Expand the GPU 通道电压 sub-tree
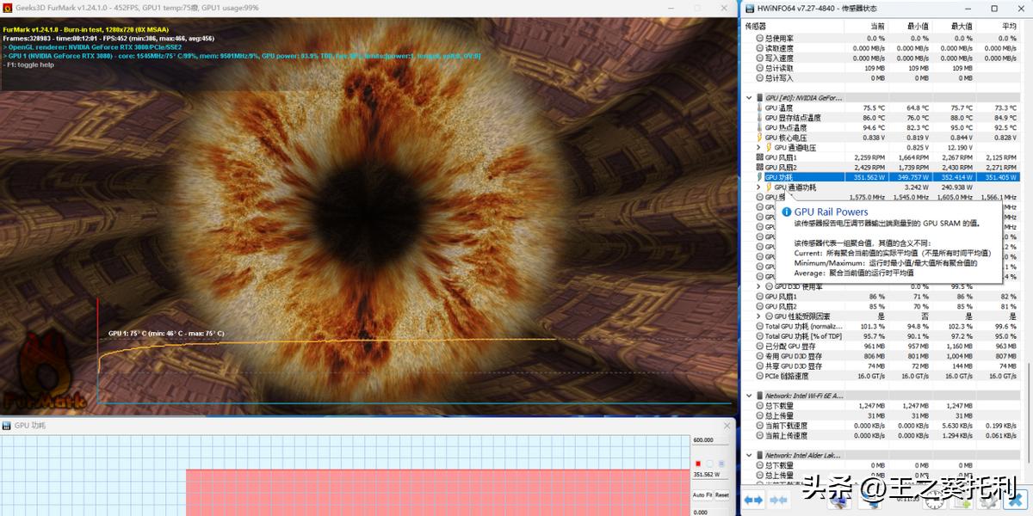 point(758,148)
